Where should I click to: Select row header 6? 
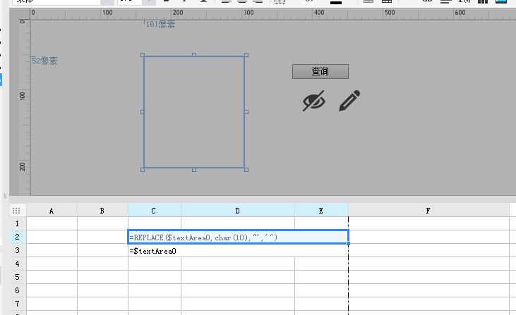click(18, 291)
